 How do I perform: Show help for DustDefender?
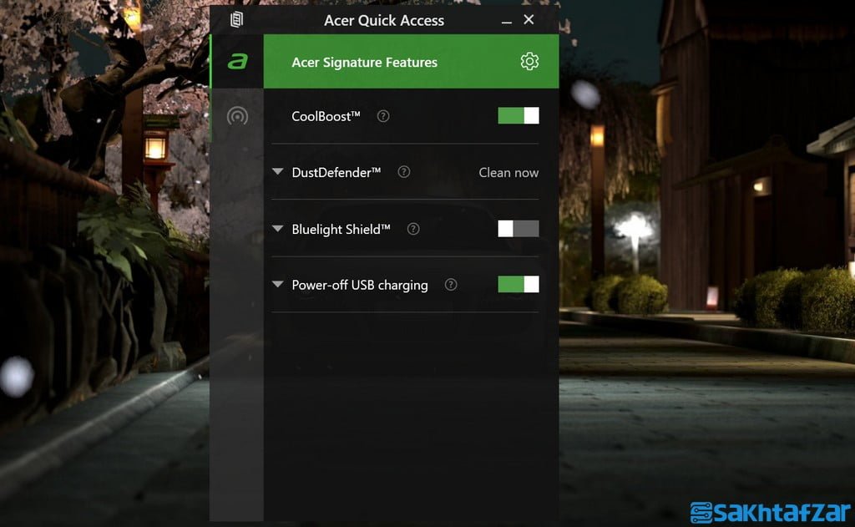pyautogui.click(x=403, y=172)
